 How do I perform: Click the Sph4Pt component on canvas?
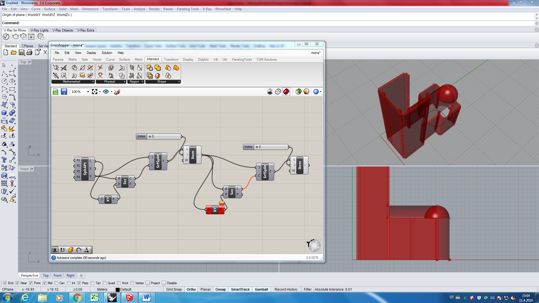pyautogui.click(x=85, y=169)
